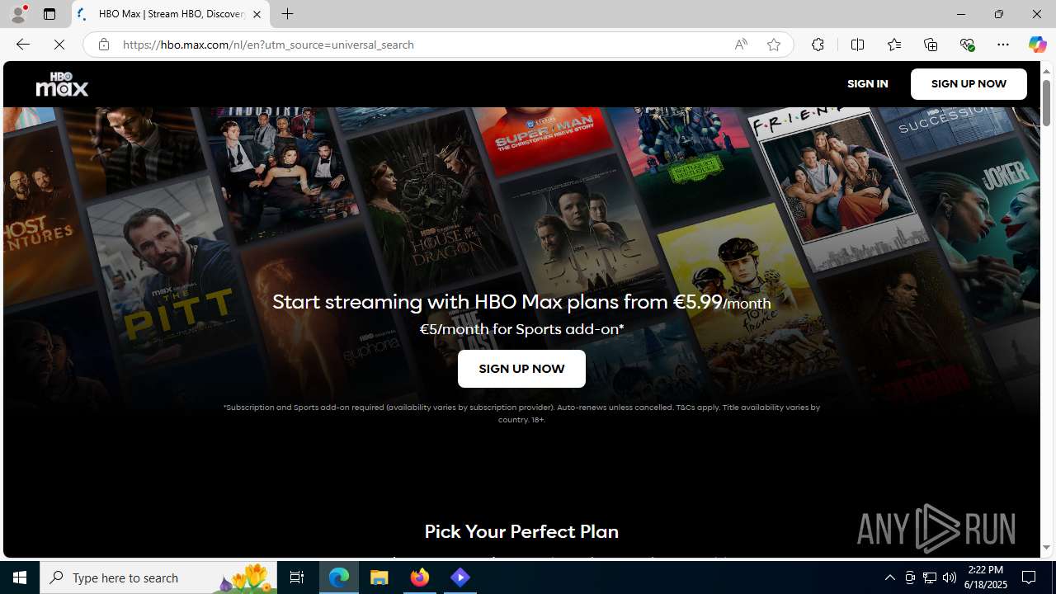Open the Collections panel
The image size is (1056, 594).
click(x=931, y=45)
